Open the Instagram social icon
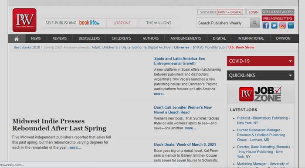The width and height of the screenshot is (305, 168). point(282,25)
